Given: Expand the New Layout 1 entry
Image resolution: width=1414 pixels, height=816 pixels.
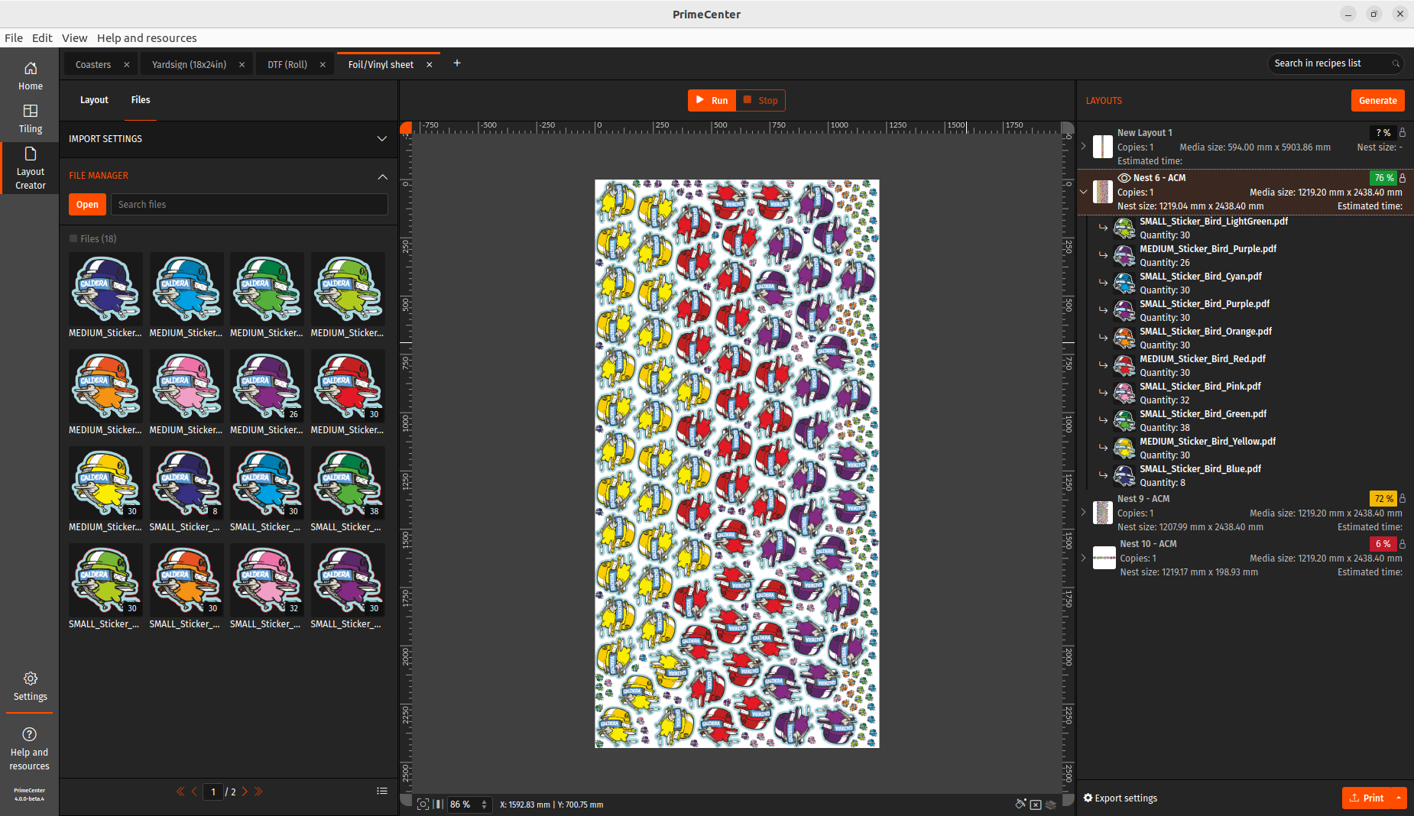Looking at the screenshot, I should pos(1083,146).
